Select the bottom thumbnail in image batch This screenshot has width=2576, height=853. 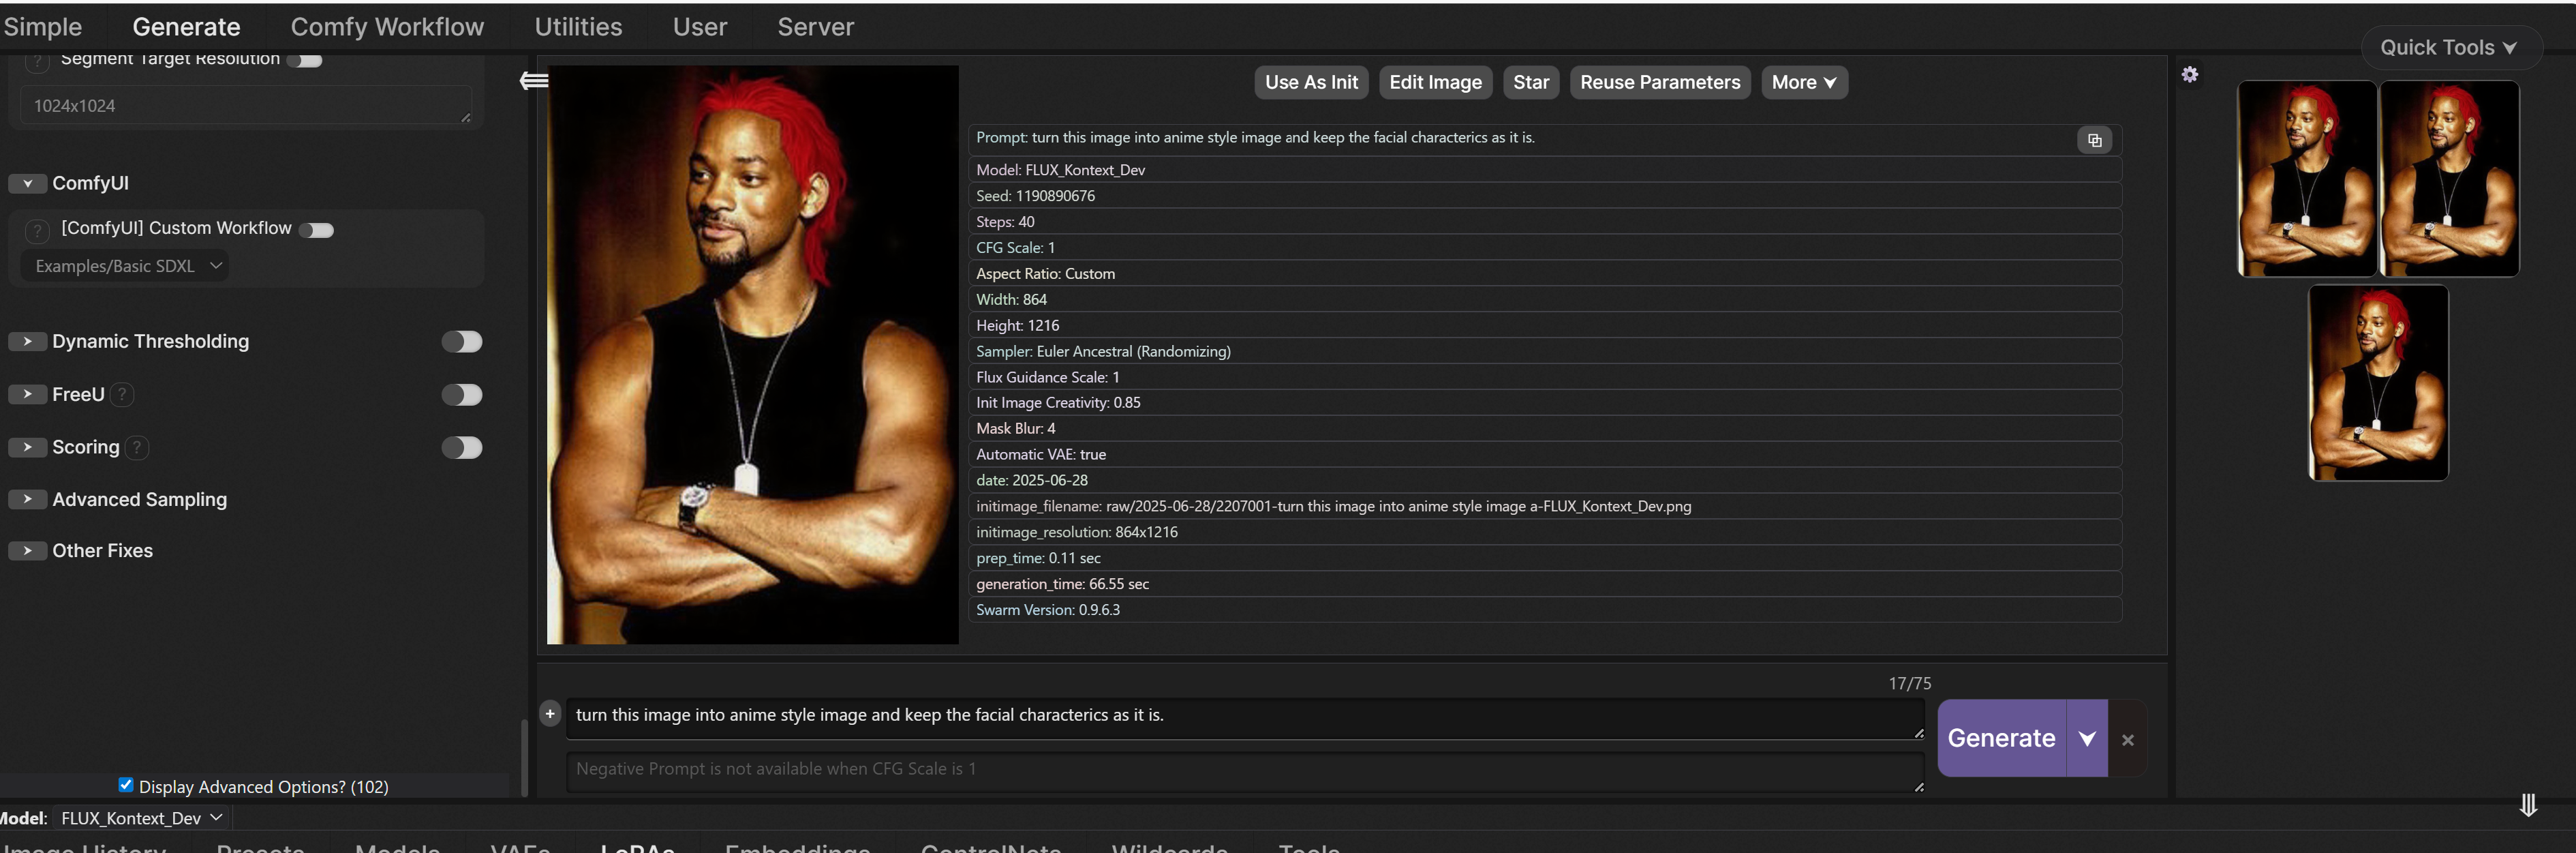click(x=2377, y=383)
